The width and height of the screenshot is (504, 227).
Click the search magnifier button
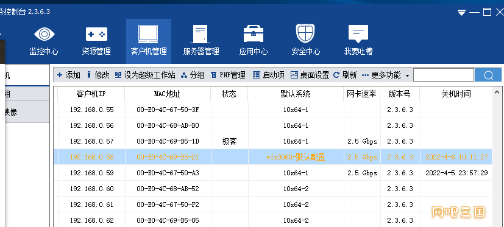point(488,75)
